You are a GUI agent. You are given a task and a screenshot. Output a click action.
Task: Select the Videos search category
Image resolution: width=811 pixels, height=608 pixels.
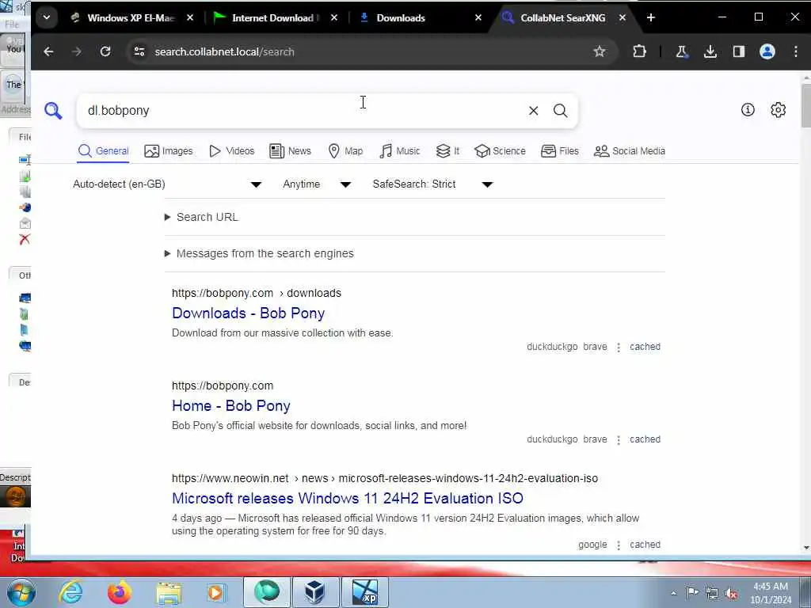pos(232,151)
